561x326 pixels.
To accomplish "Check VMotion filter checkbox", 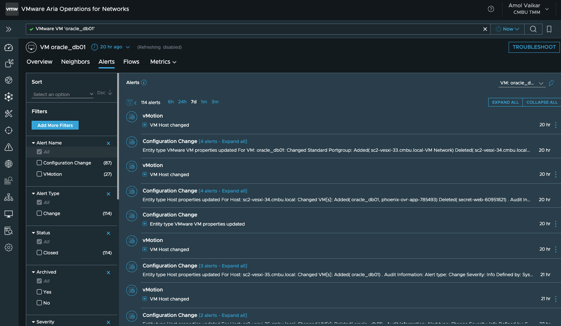I will pyautogui.click(x=39, y=174).
